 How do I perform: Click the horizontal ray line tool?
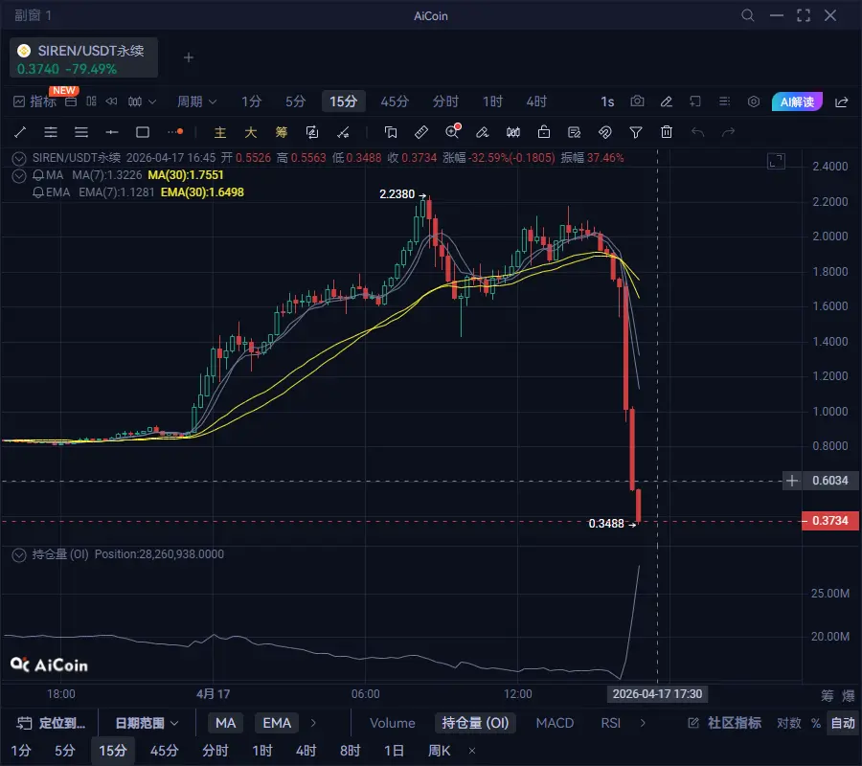click(112, 132)
